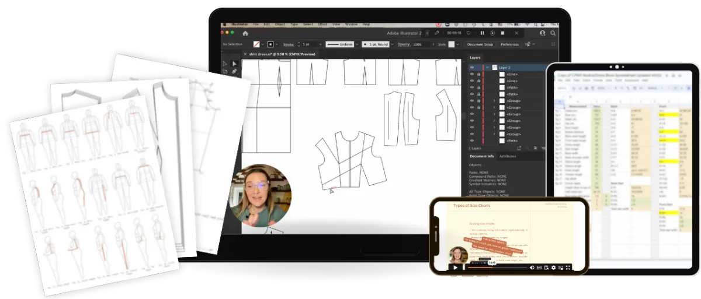Click the Home icon in Illustrator

[x=245, y=33]
